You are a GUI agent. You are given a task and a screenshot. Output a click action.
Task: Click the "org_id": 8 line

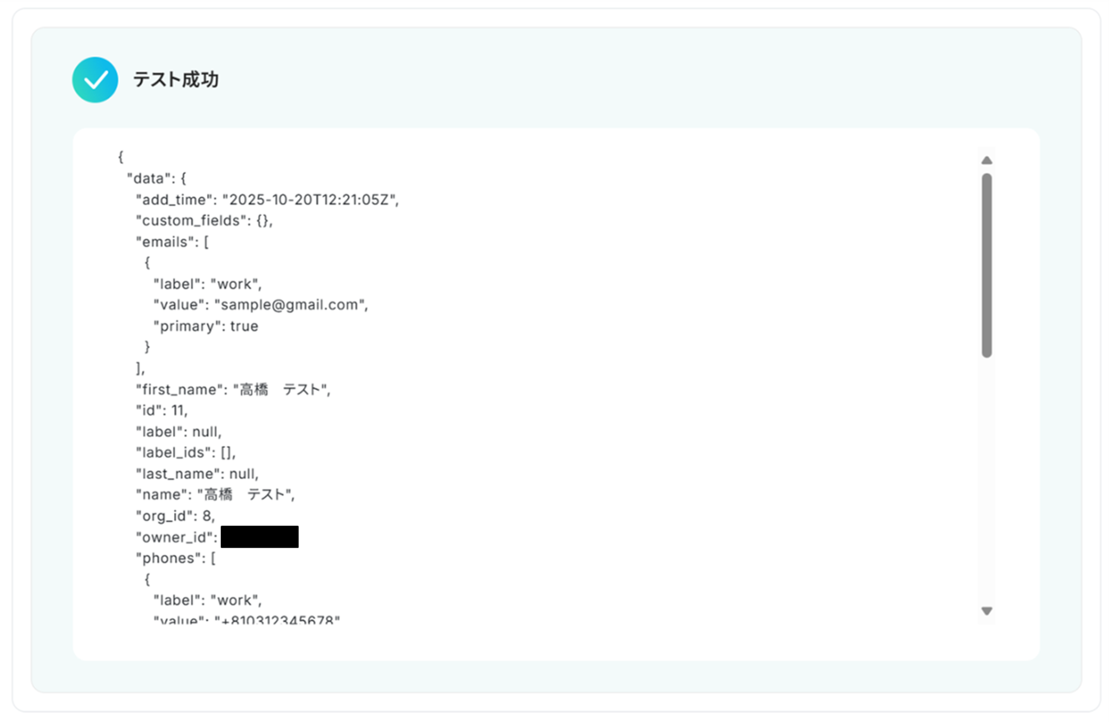(x=175, y=516)
